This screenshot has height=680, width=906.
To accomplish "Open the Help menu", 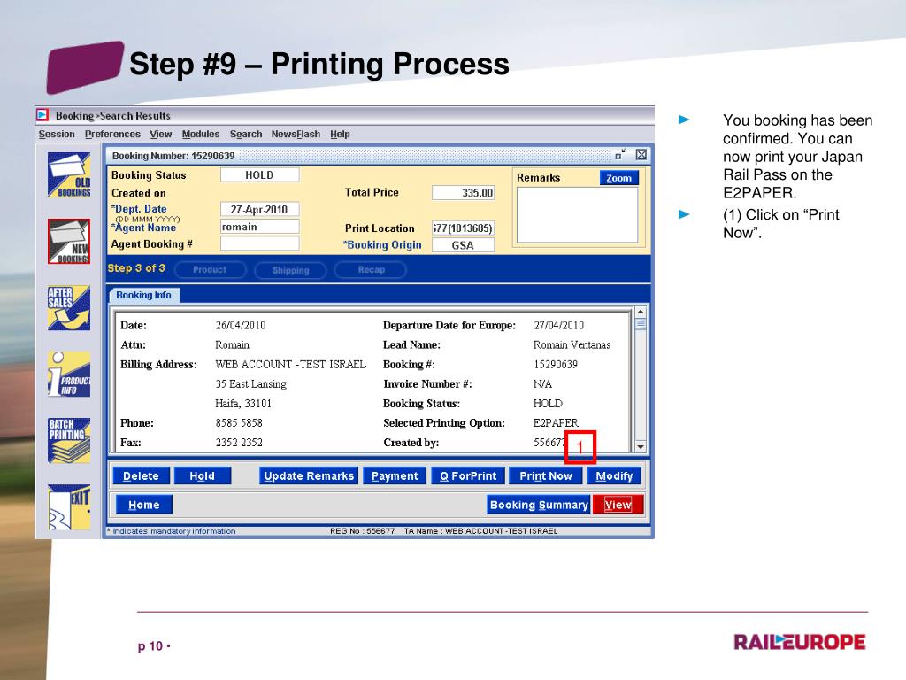I will point(340,135).
